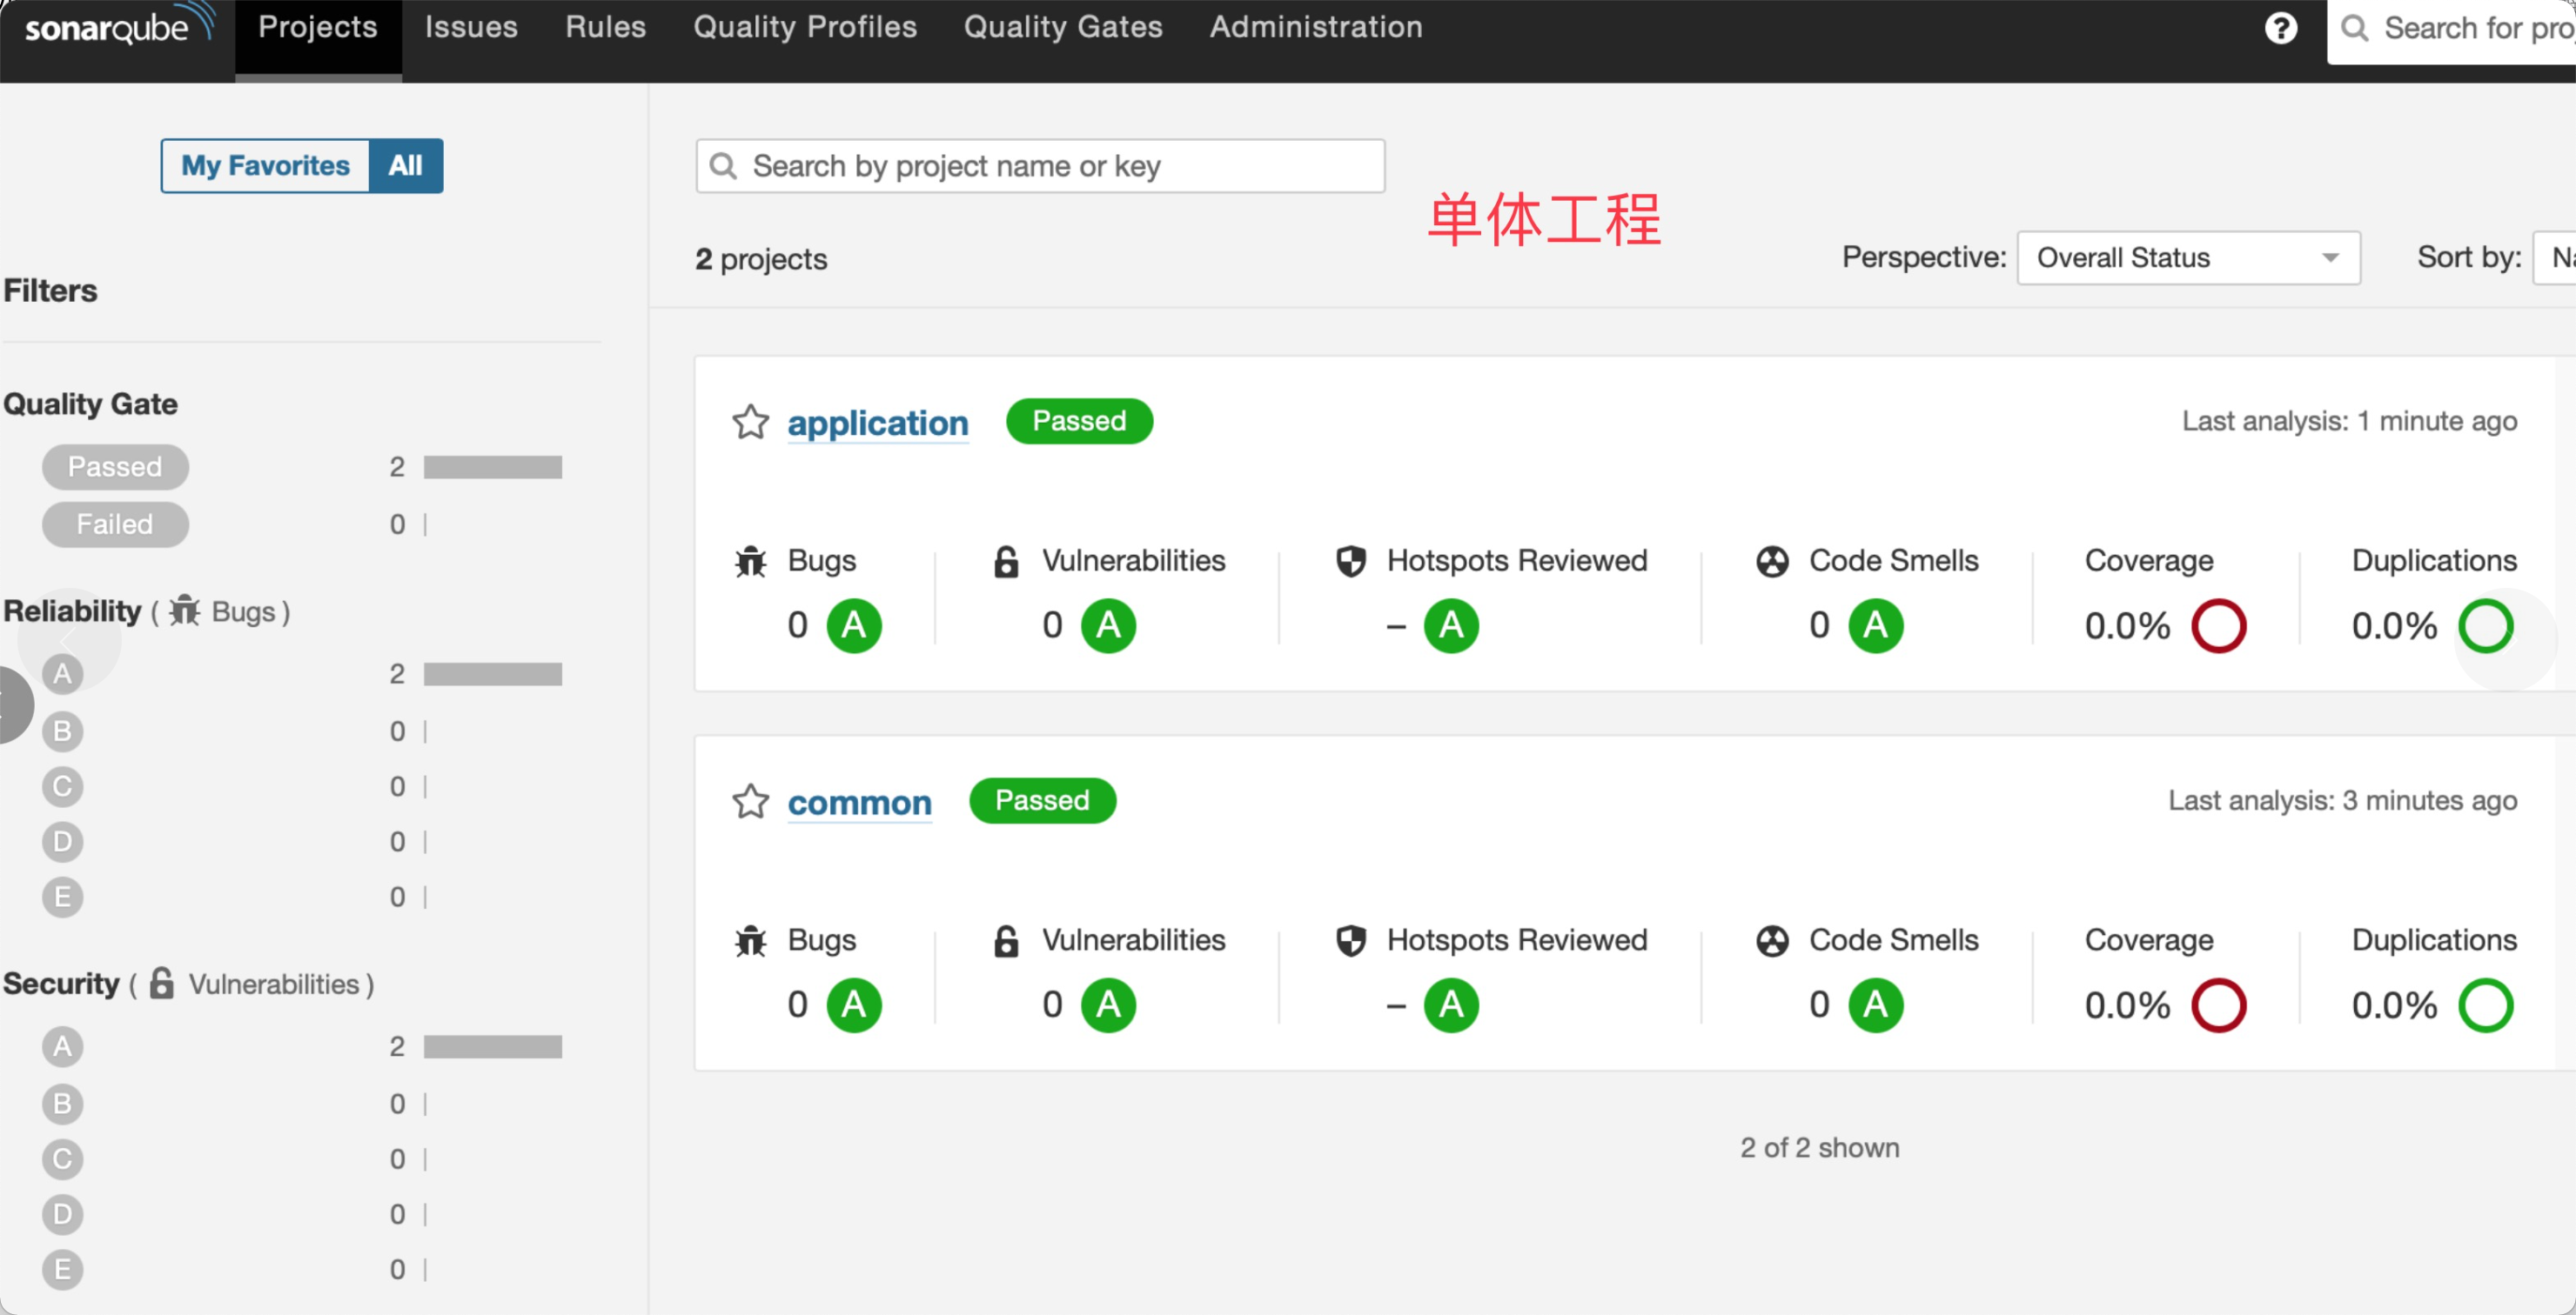Open the Sort by dropdown
The image size is (2576, 1315).
pyautogui.click(x=2553, y=257)
